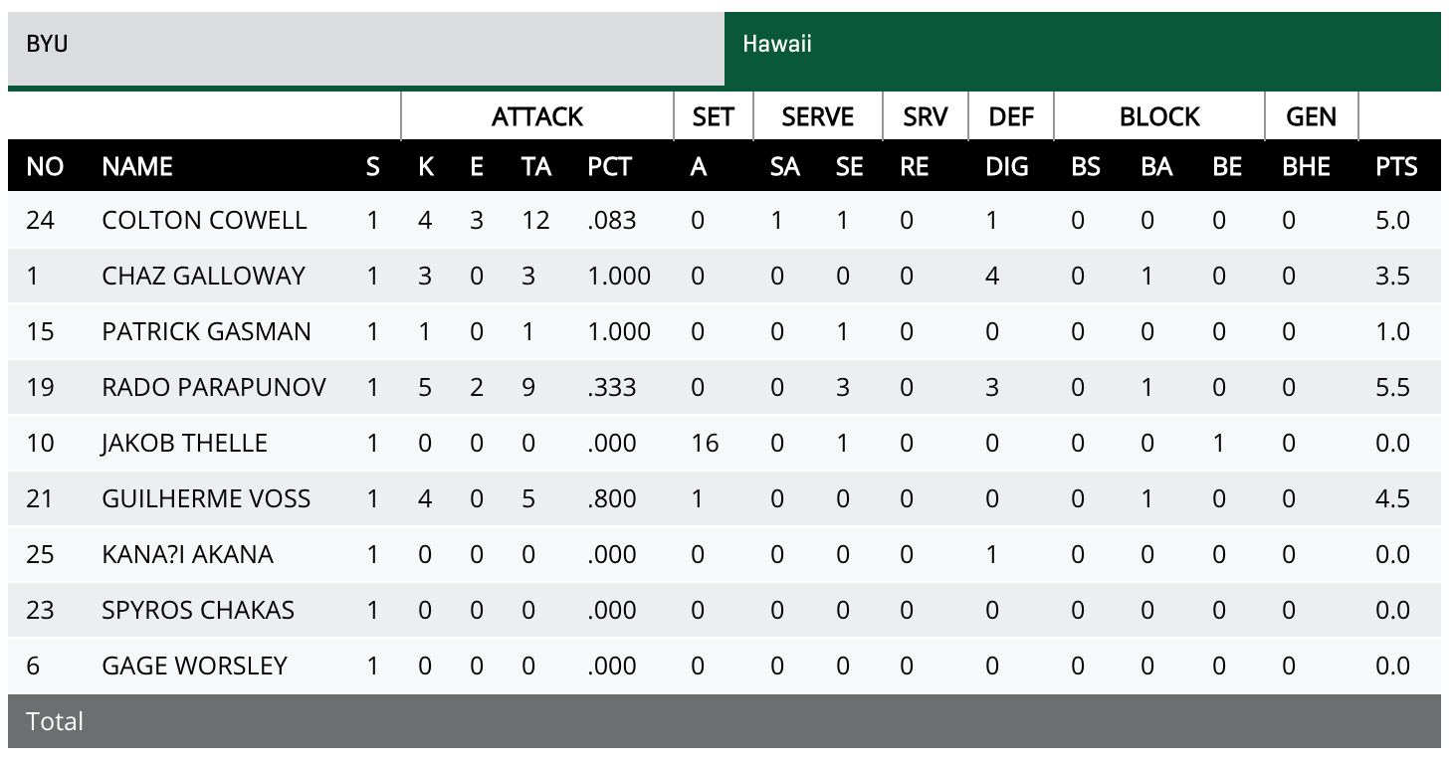Viewport: 1453px width, 764px height.
Task: Sort by the PCT column header
Action: coord(610,166)
